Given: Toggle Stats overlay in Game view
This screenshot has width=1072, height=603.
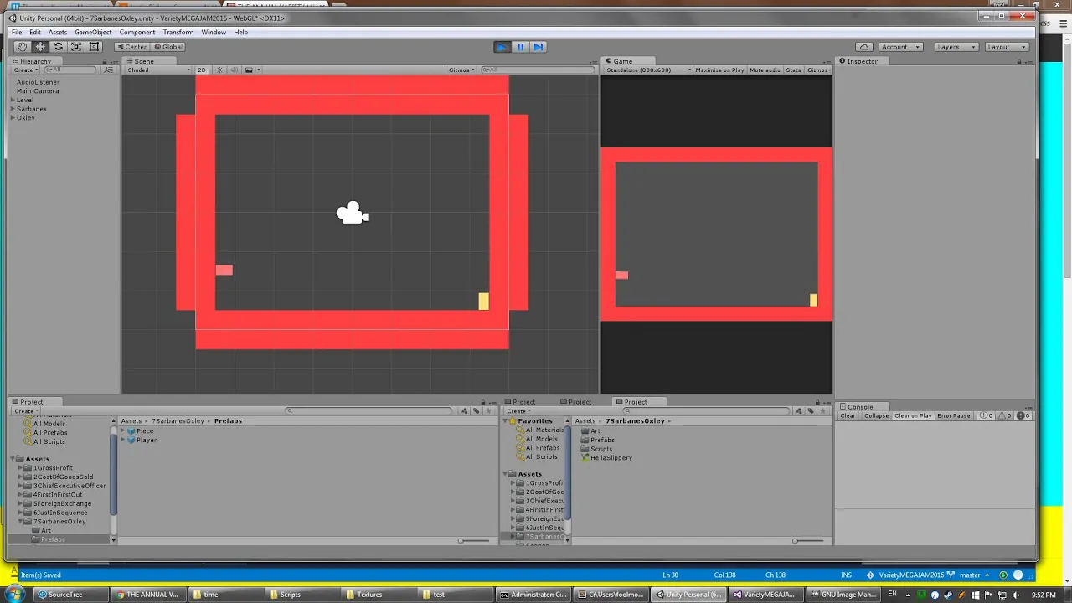Looking at the screenshot, I should coord(793,70).
